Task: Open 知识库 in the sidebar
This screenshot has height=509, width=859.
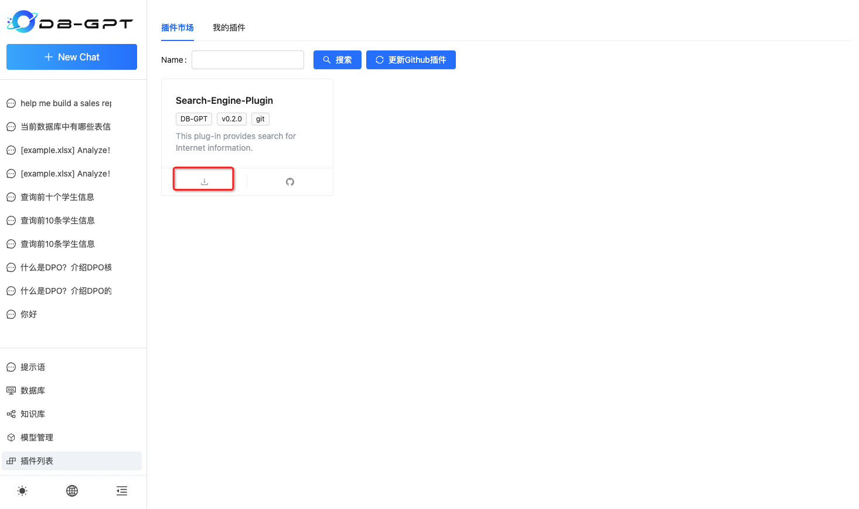Action: click(32, 413)
